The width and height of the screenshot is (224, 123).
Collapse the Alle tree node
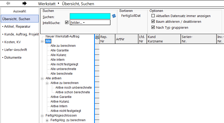(x=42, y=41)
